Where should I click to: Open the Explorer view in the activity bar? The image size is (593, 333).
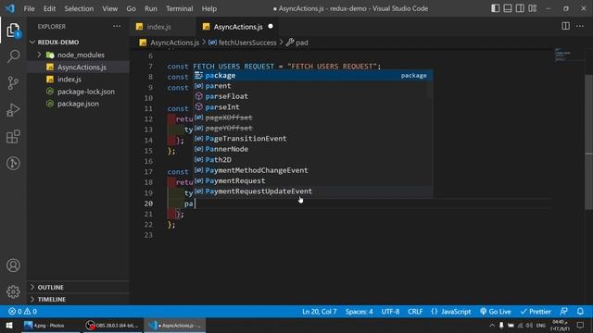point(13,31)
